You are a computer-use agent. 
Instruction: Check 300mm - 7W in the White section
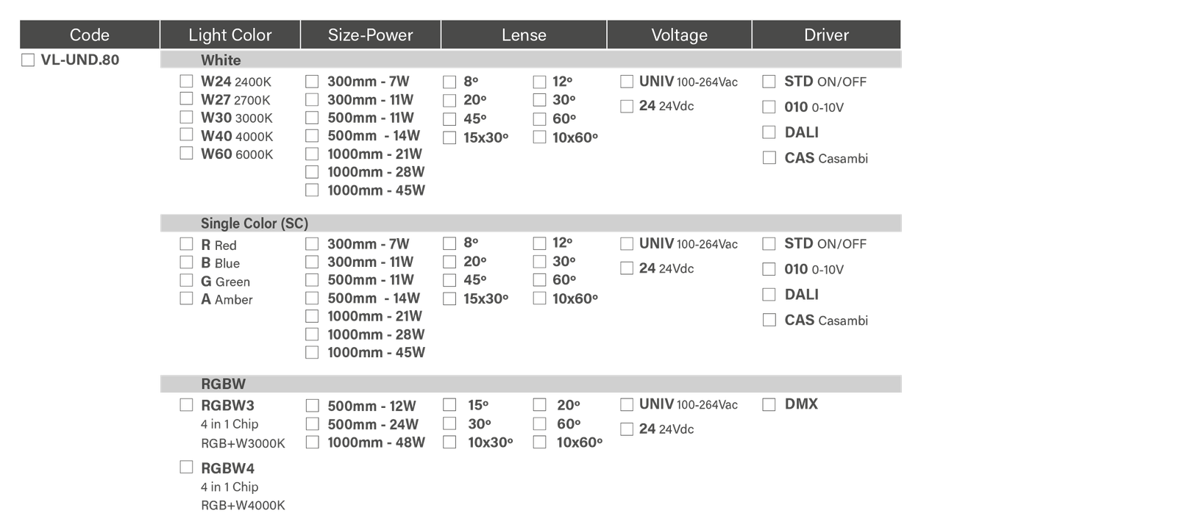point(312,82)
